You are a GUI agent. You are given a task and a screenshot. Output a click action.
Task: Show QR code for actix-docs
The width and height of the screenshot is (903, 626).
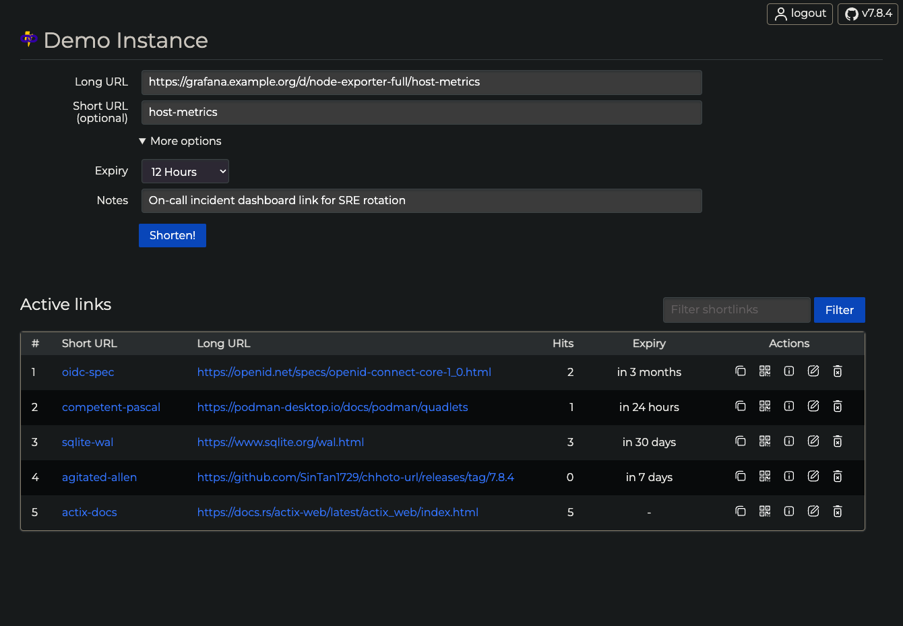coord(765,511)
